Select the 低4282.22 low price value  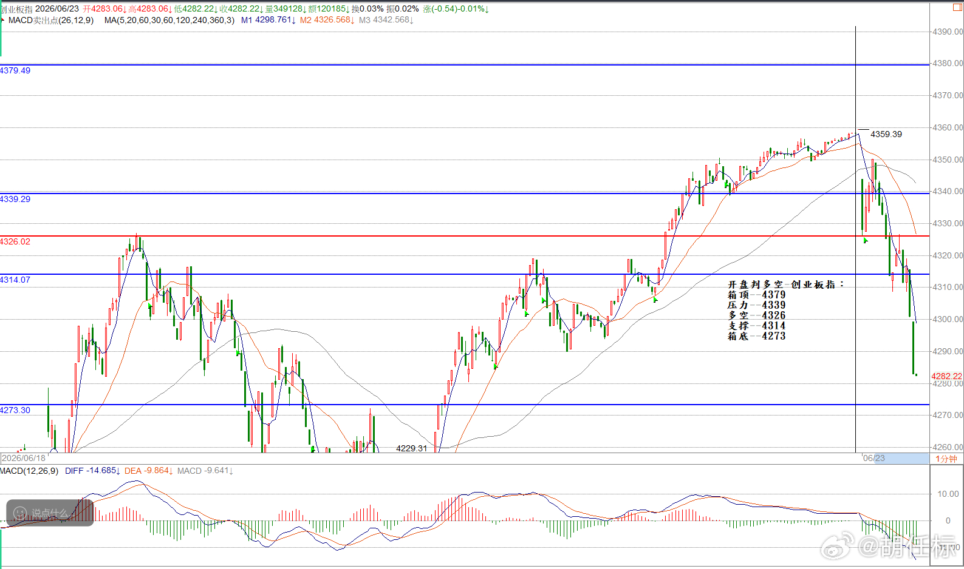click(x=196, y=9)
